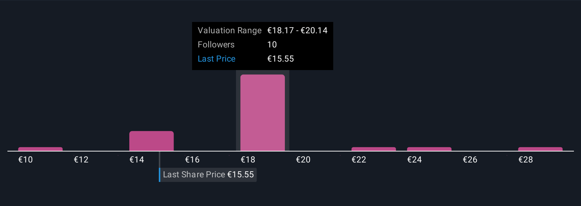Select the medium bar at €14
This screenshot has width=581, height=206.
[x=151, y=141]
